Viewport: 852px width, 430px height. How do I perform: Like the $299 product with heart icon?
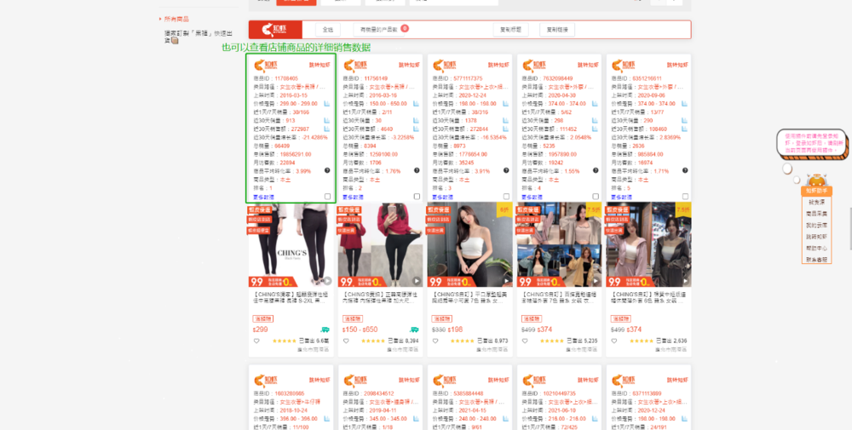point(256,341)
